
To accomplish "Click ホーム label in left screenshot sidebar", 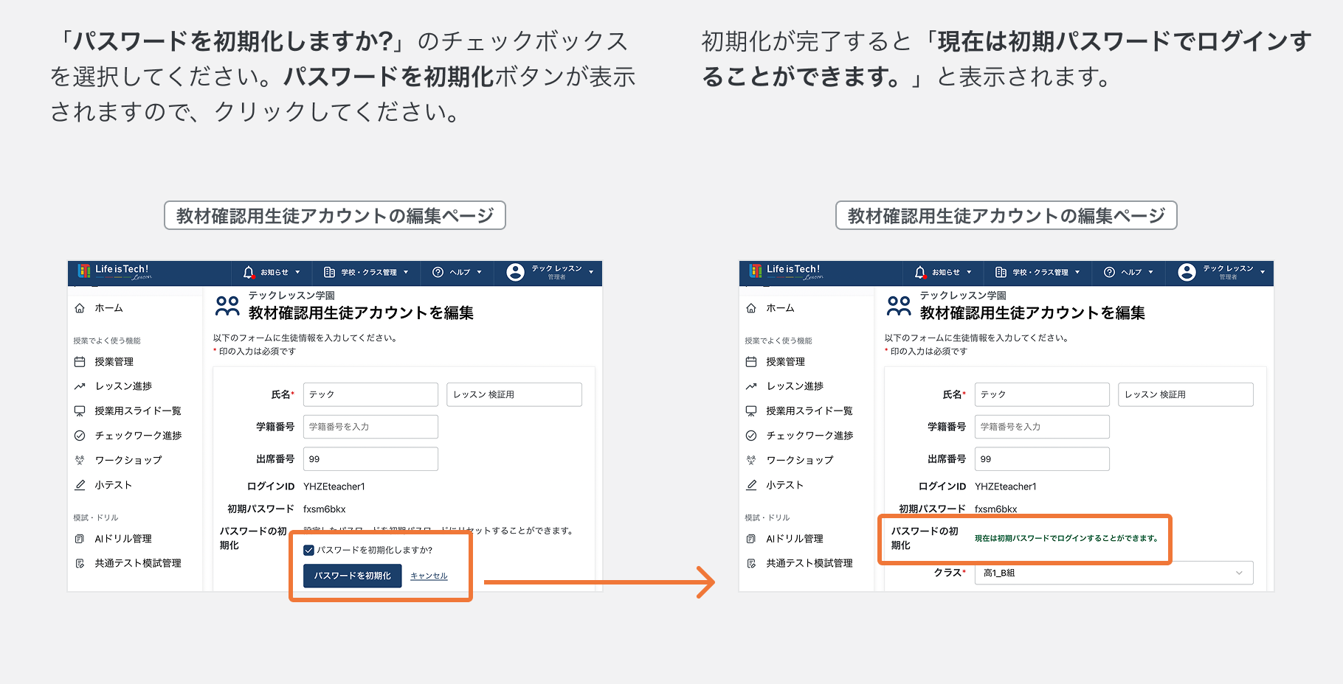I will pos(108,308).
